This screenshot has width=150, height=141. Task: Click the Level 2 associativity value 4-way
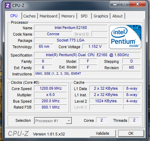tap(132, 101)
